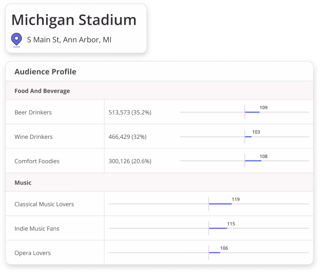Select the Wine Drinkers row label

[x=33, y=136]
